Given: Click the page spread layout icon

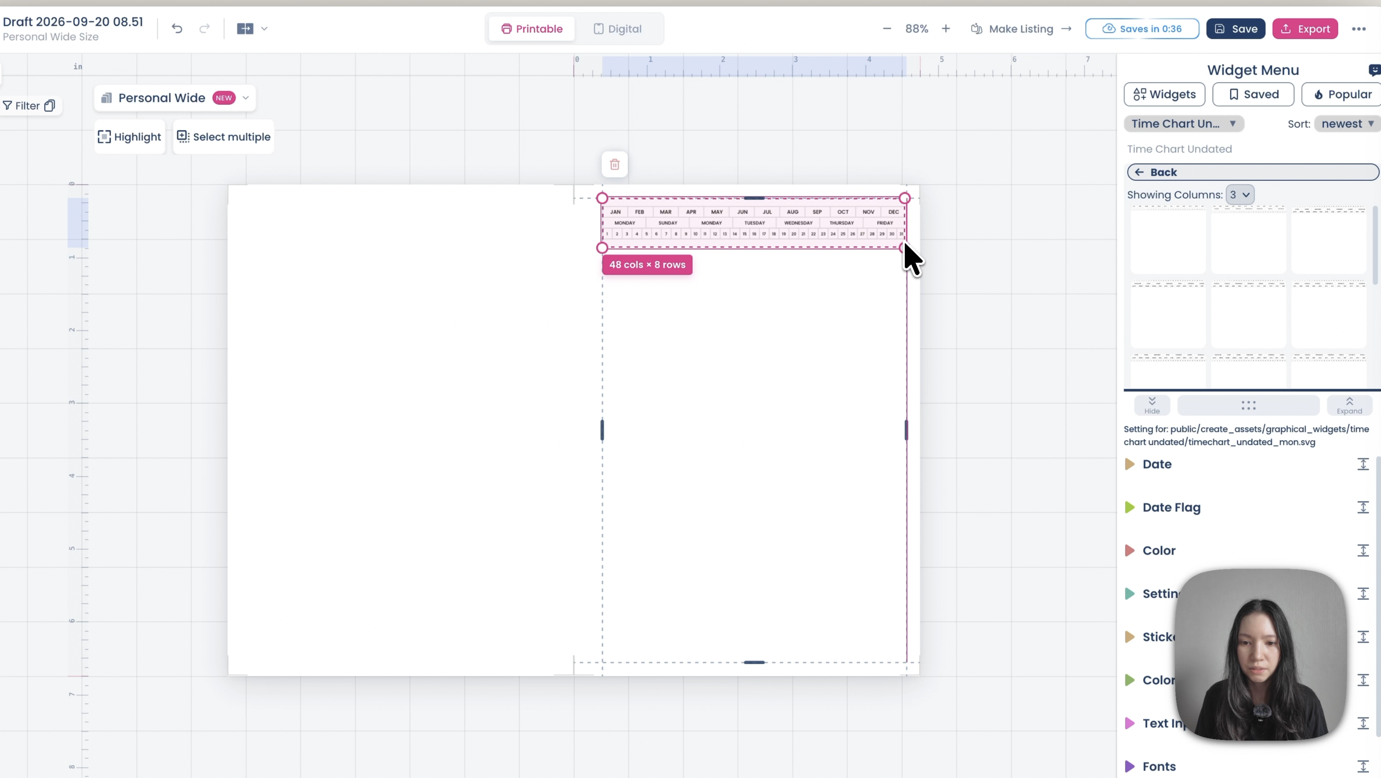Looking at the screenshot, I should [245, 28].
